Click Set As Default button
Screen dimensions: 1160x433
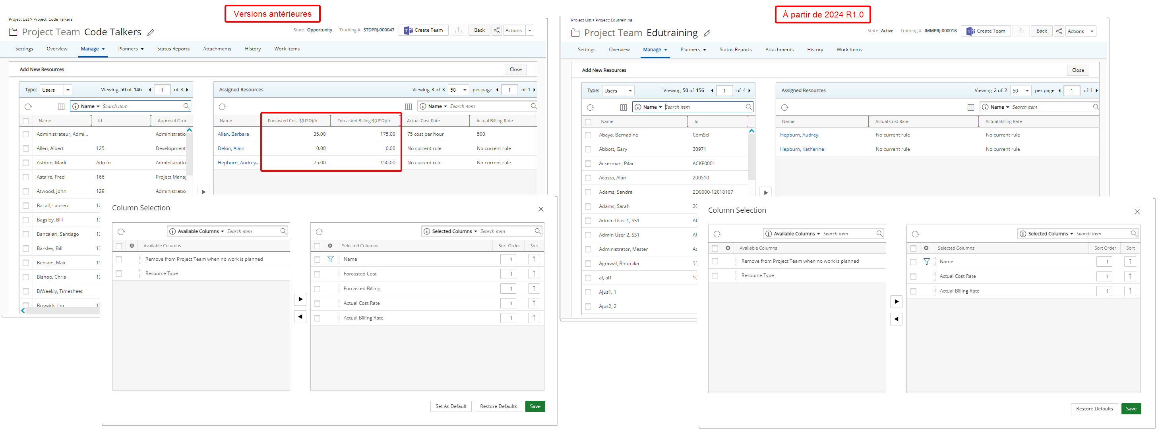coord(451,406)
